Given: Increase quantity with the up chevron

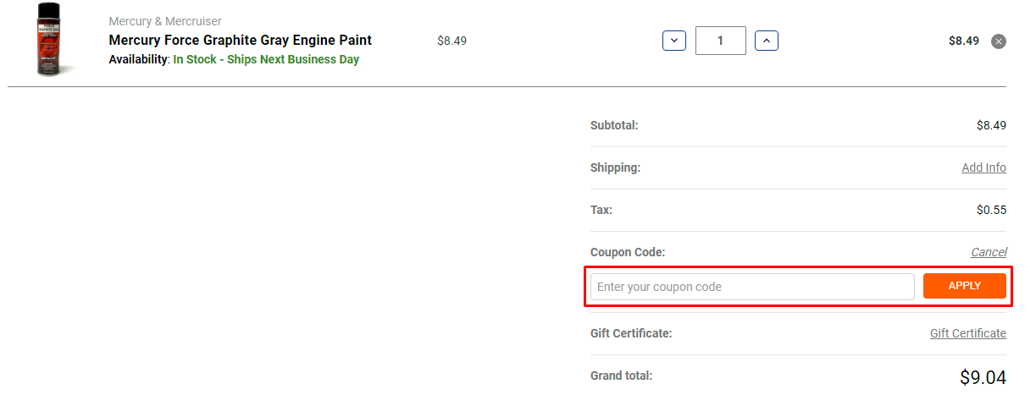Looking at the screenshot, I should tap(767, 41).
